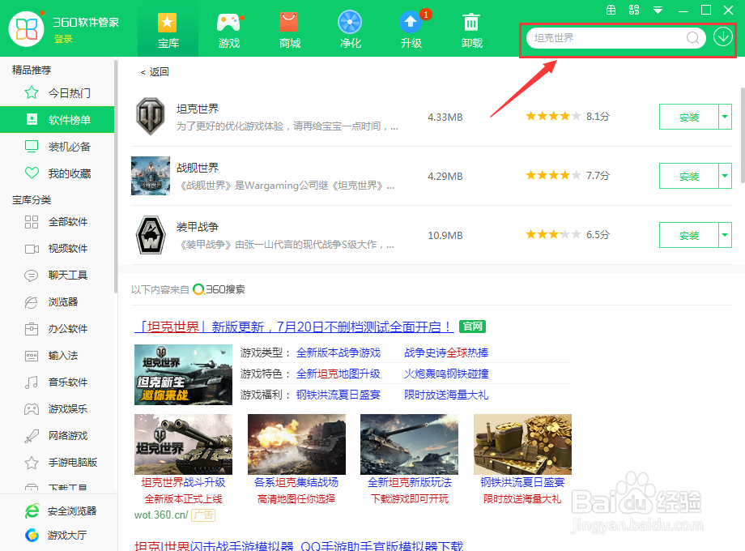Open 安全浏览器 at the sidebar bottom
Screen dimensions: 745x551
[x=61, y=511]
